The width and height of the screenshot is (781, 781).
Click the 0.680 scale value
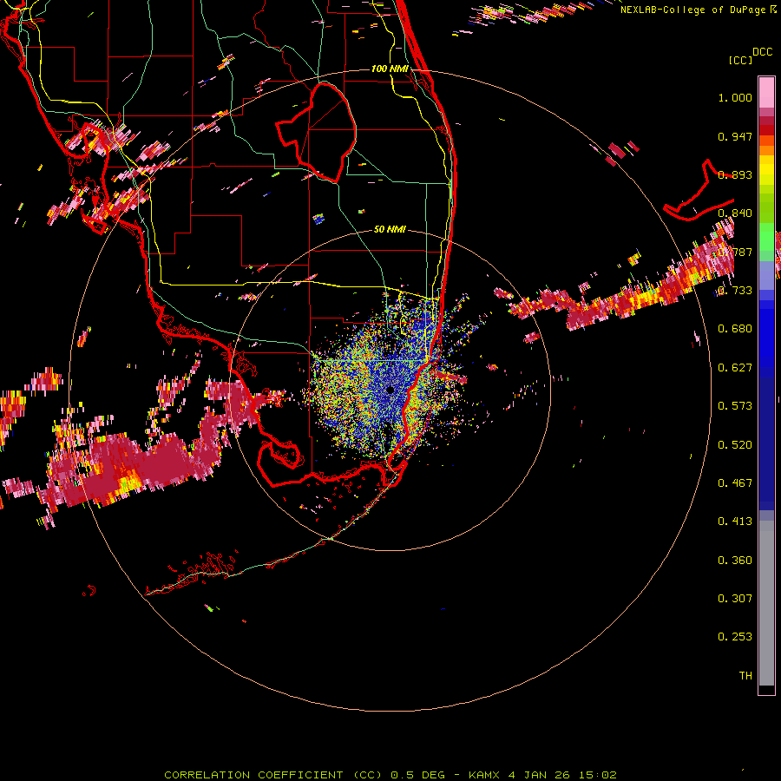click(735, 329)
